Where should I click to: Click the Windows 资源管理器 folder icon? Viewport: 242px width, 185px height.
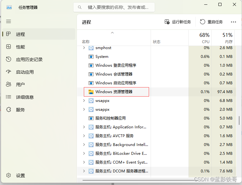tap(91, 92)
